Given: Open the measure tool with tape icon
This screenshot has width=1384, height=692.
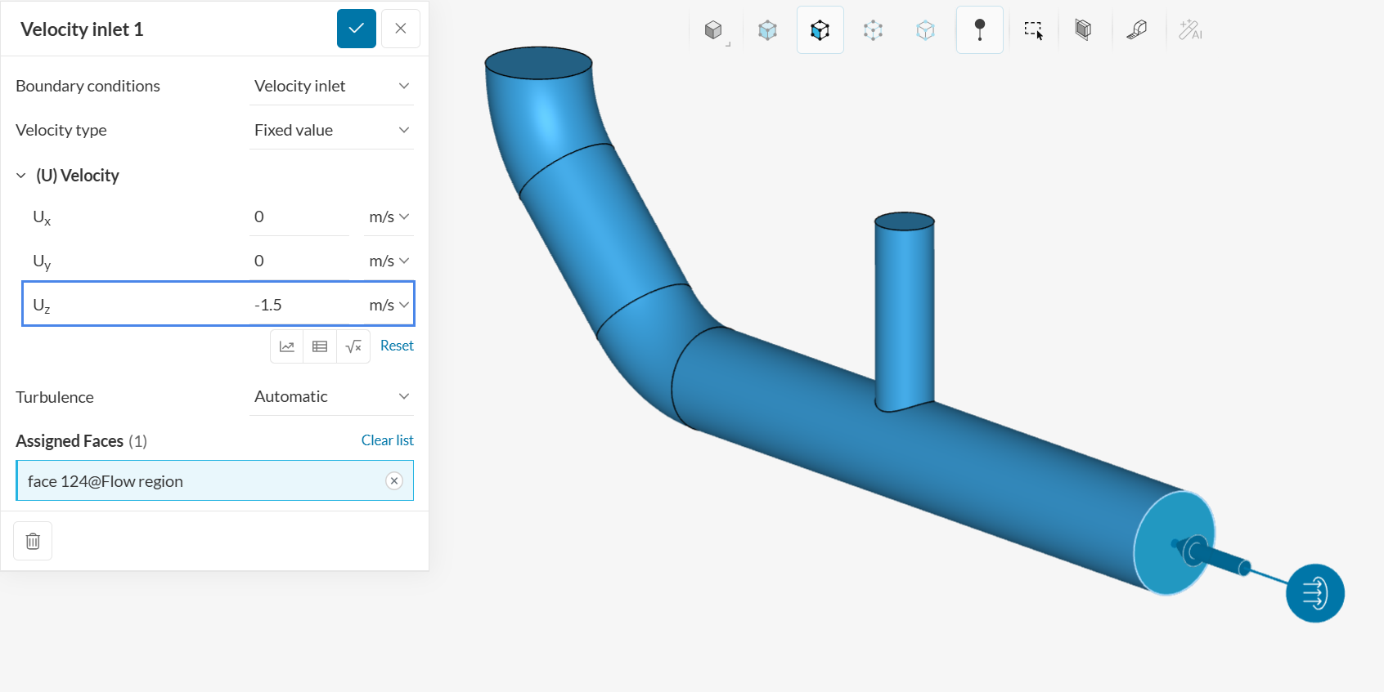Looking at the screenshot, I should [x=1136, y=31].
